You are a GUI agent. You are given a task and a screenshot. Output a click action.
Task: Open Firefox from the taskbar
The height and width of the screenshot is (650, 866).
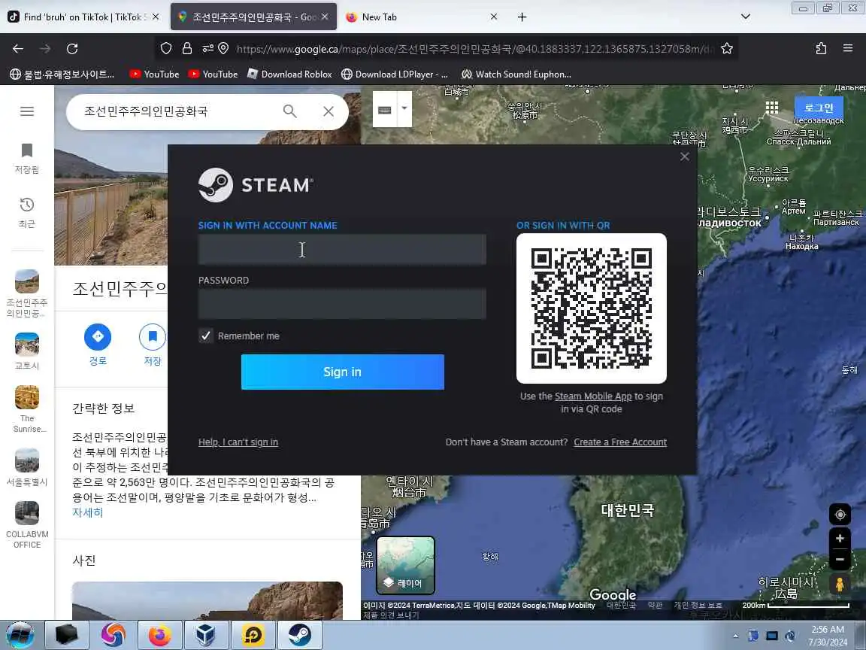160,635
